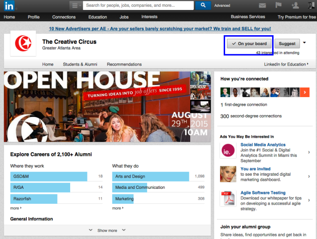Image resolution: width=317 pixels, height=239 pixels.
Task: Open your profile photo menu
Action: 311,5
